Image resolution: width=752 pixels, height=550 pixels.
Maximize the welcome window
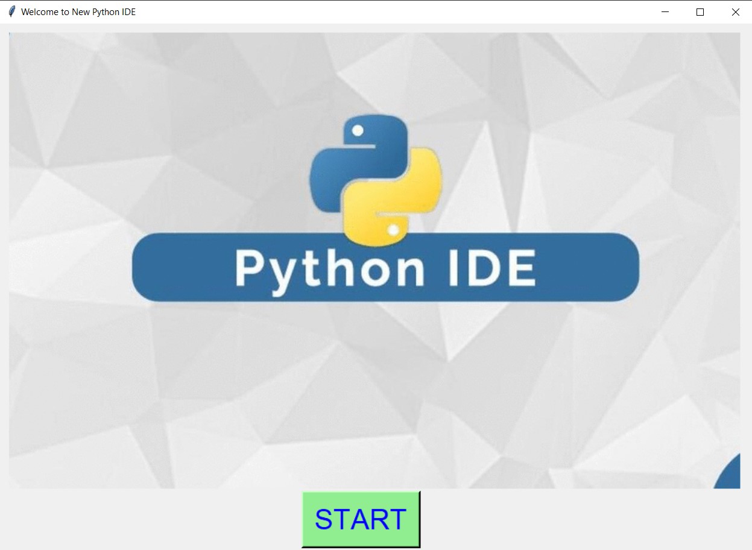point(700,11)
